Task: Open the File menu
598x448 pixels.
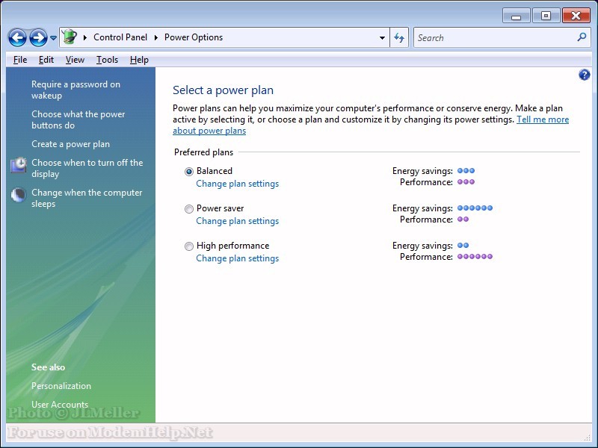Action: click(x=20, y=60)
